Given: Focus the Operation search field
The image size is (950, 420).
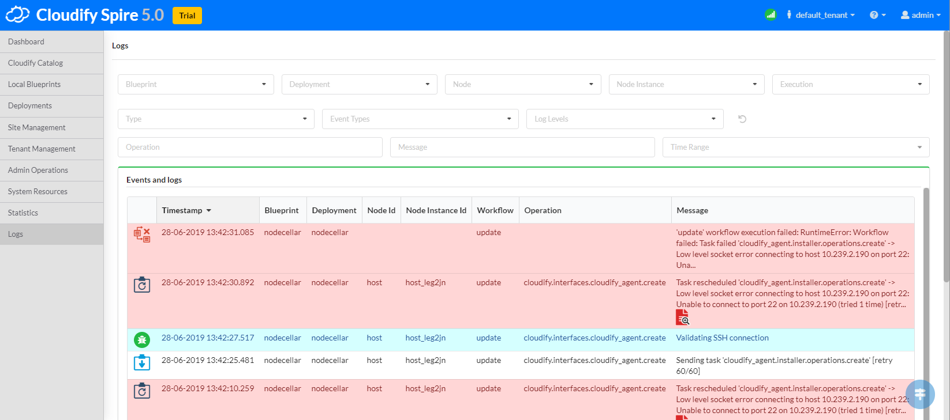Looking at the screenshot, I should (250, 147).
